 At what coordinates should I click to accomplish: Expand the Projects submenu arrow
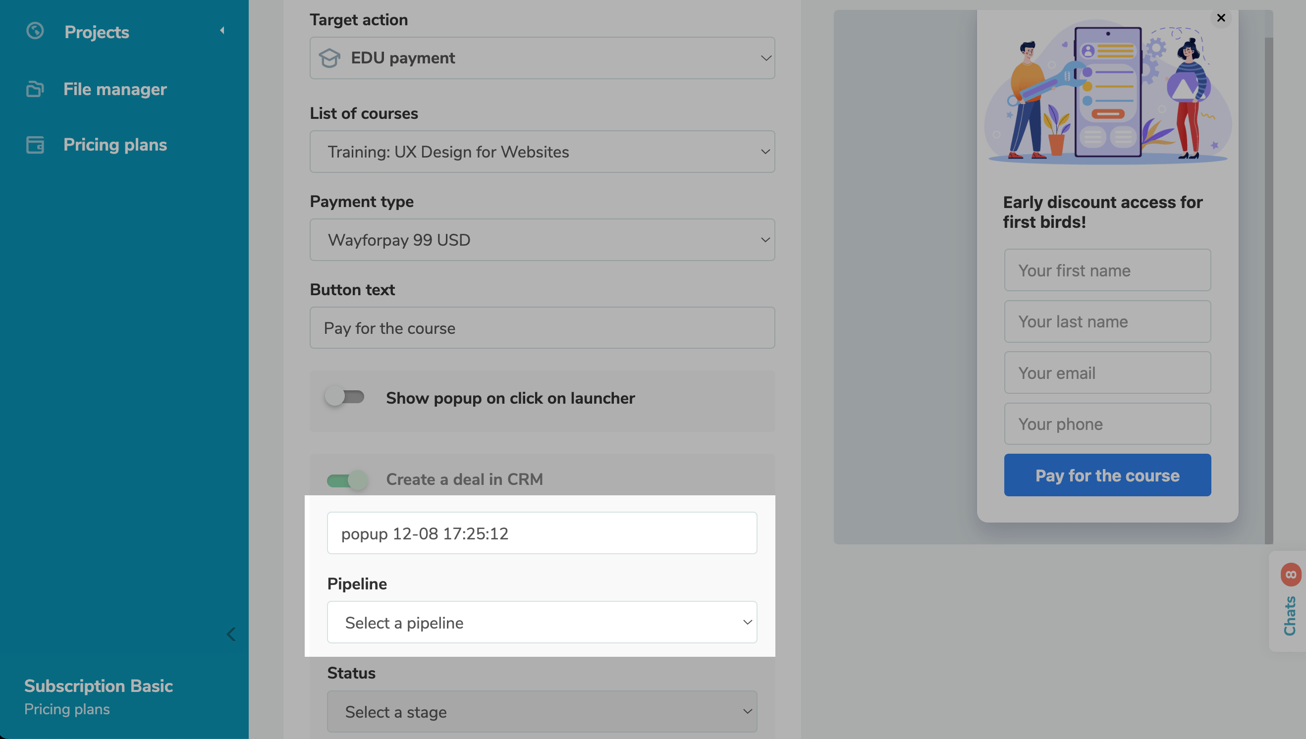click(x=222, y=30)
